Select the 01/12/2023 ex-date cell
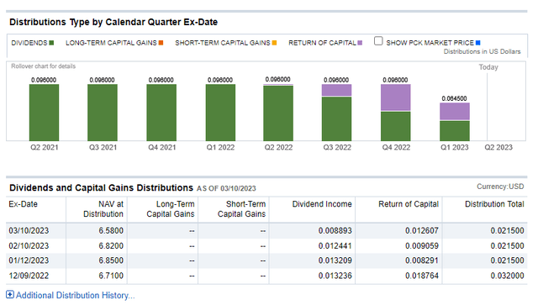538x305 pixels. [29, 260]
